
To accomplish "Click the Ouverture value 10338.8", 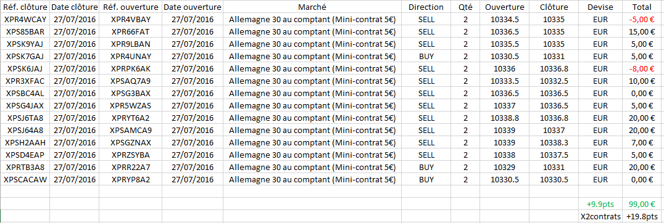I will 505,118.
